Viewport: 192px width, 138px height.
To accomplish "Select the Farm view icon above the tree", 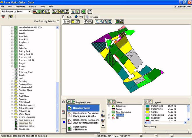I will (x=3, y=17).
